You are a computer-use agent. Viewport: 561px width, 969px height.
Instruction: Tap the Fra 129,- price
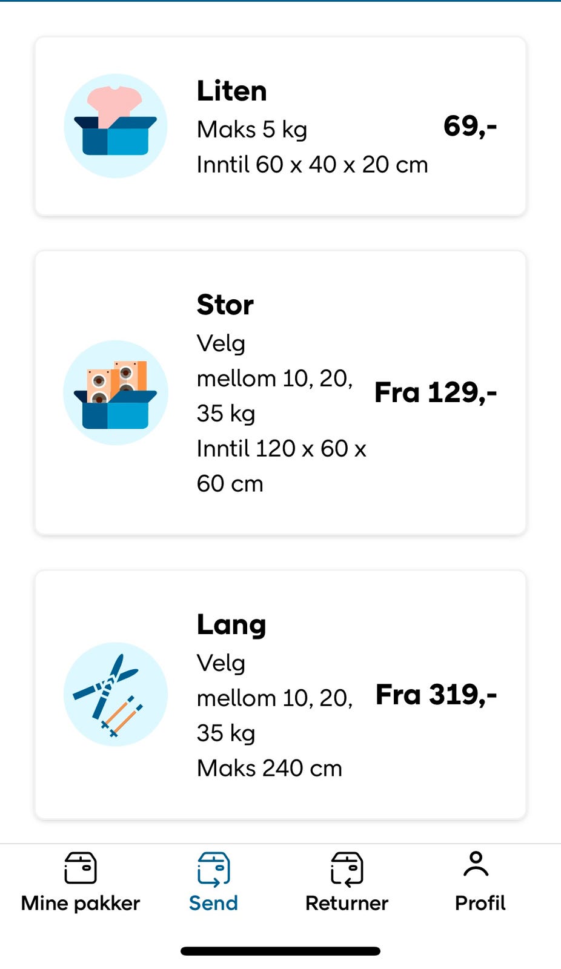pyautogui.click(x=436, y=392)
